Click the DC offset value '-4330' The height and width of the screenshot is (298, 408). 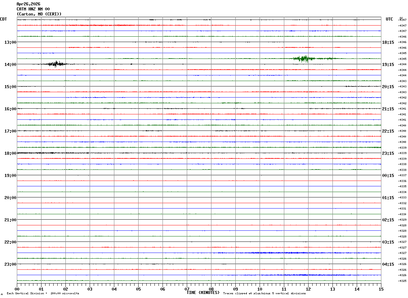tap(402, 214)
